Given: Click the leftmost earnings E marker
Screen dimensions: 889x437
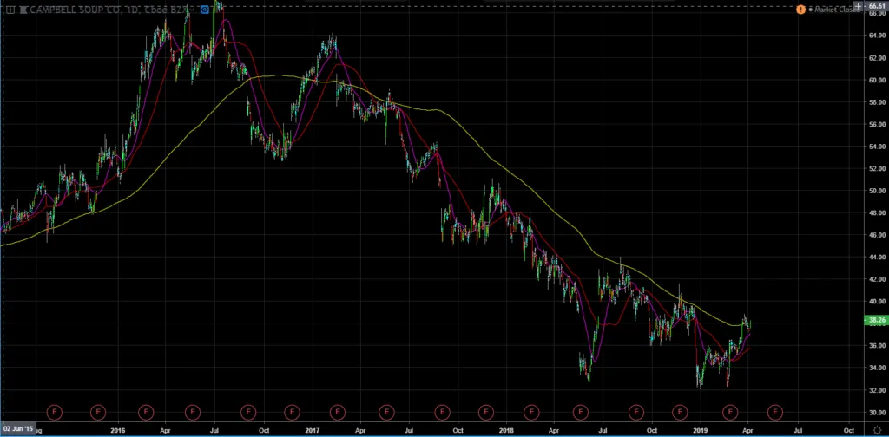Looking at the screenshot, I should click(55, 412).
